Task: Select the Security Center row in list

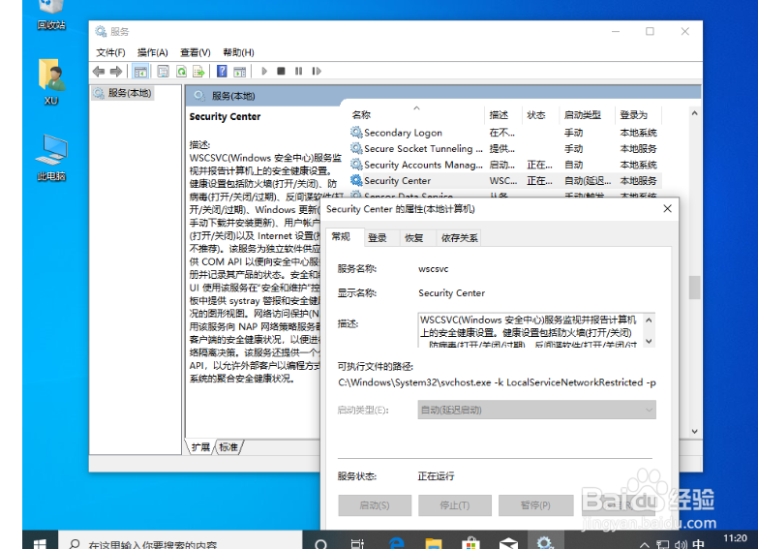Action: point(505,180)
